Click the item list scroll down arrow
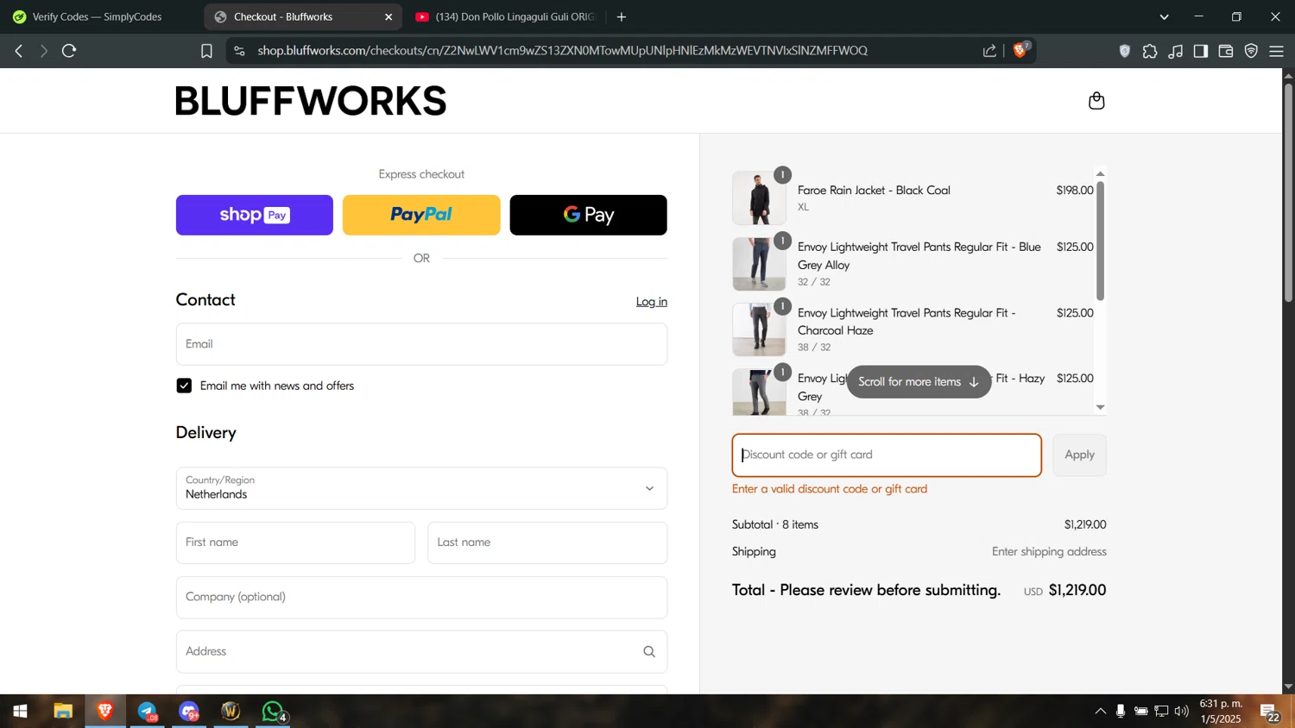This screenshot has height=728, width=1295. 1100,407
